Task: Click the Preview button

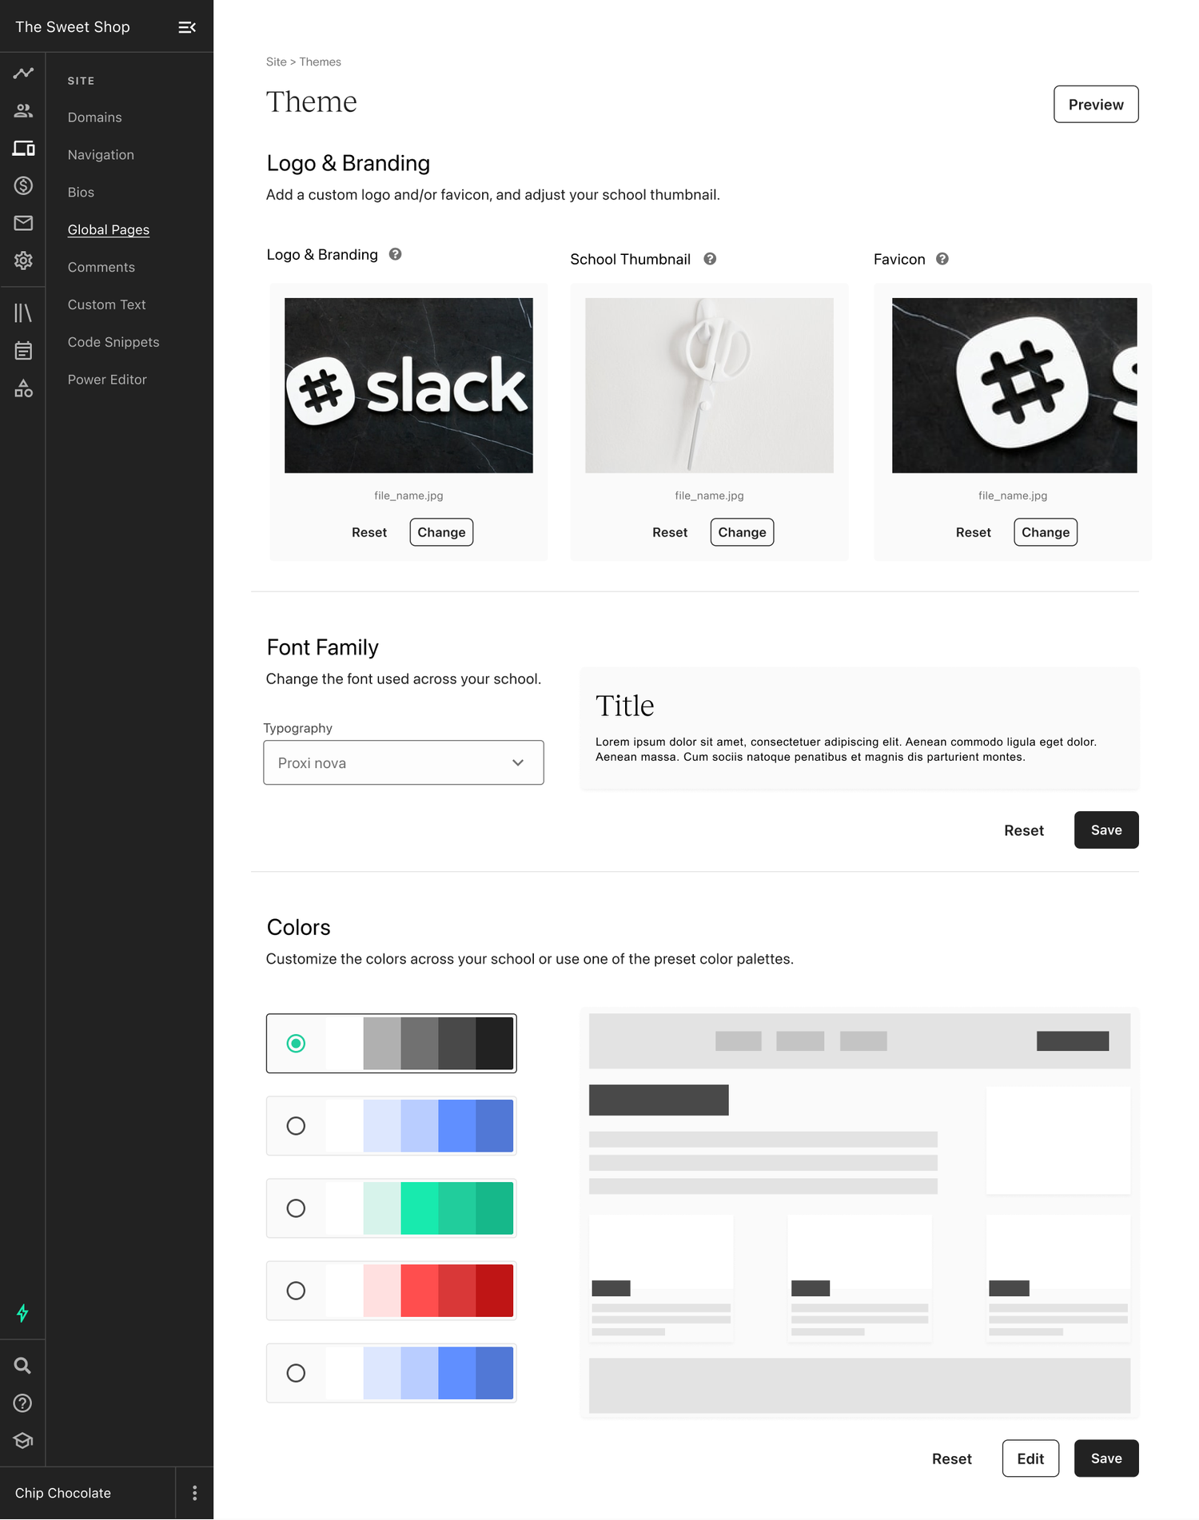Action: pyautogui.click(x=1096, y=104)
